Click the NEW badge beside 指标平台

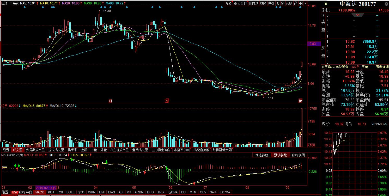tap(15, 192)
